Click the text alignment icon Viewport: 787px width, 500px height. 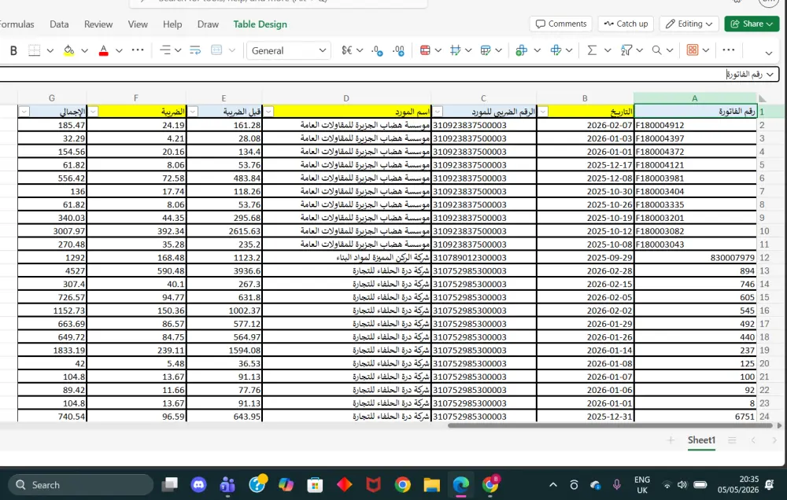pyautogui.click(x=164, y=50)
